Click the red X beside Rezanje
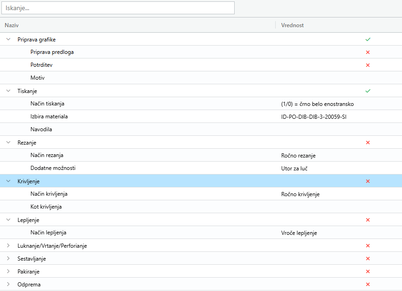 click(367, 143)
